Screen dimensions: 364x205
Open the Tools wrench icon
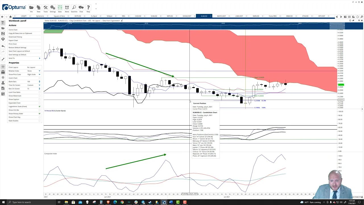(x=45, y=7)
